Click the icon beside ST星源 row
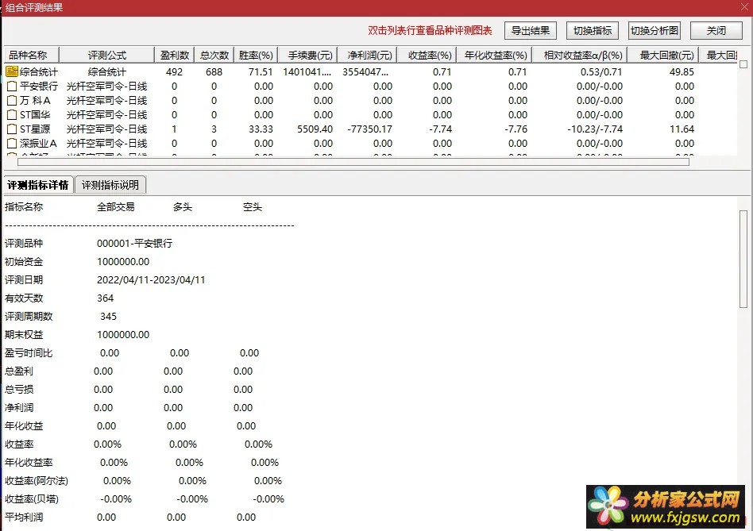Viewport: 753px width, 531px height. (12, 129)
